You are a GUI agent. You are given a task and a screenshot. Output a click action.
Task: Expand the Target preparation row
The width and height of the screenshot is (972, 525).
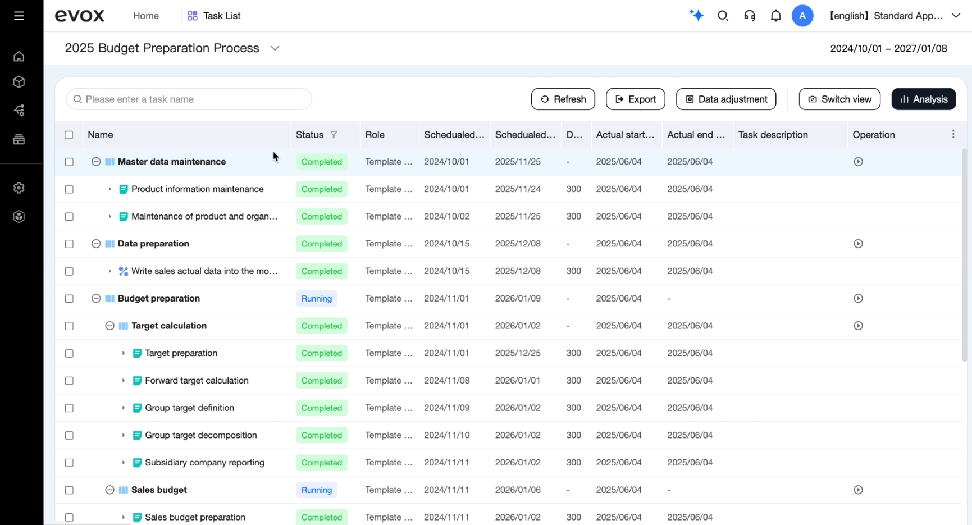pyautogui.click(x=123, y=353)
